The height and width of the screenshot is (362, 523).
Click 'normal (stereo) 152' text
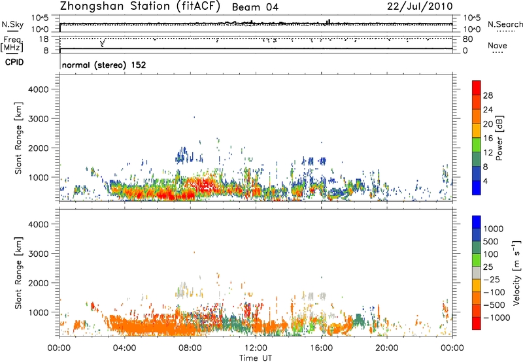coord(104,65)
